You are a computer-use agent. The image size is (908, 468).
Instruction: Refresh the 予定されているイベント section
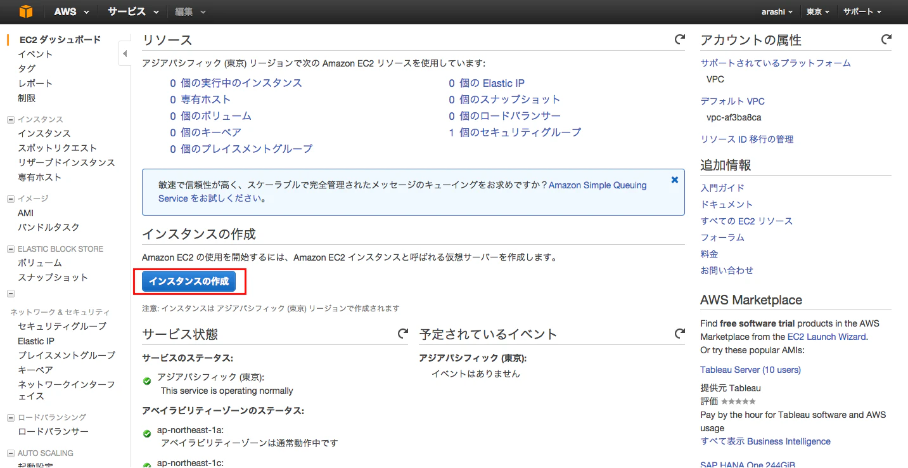click(679, 333)
